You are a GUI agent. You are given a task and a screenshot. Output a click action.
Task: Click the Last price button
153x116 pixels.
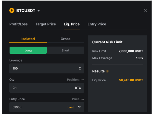(x=71, y=107)
